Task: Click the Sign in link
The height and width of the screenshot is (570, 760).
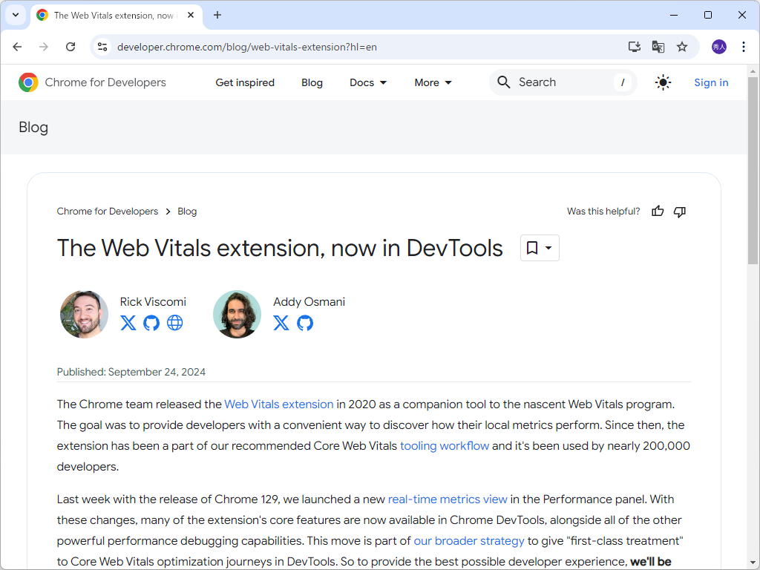Action: [x=710, y=82]
